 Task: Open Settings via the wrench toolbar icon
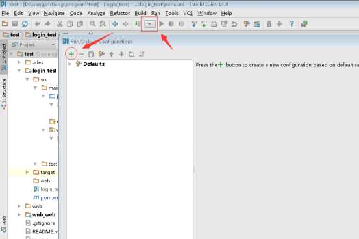247,23
